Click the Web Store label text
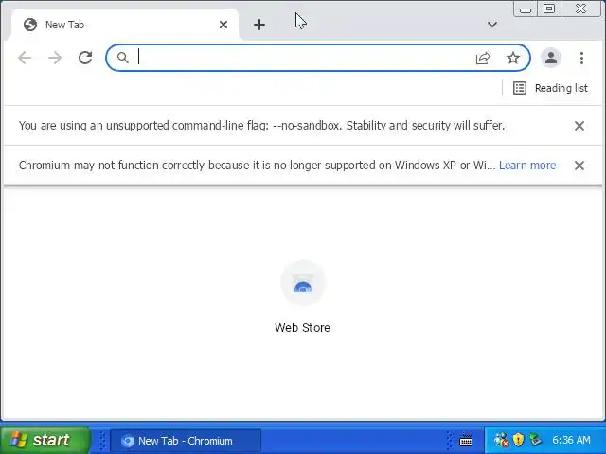606x454 pixels. pyautogui.click(x=302, y=328)
